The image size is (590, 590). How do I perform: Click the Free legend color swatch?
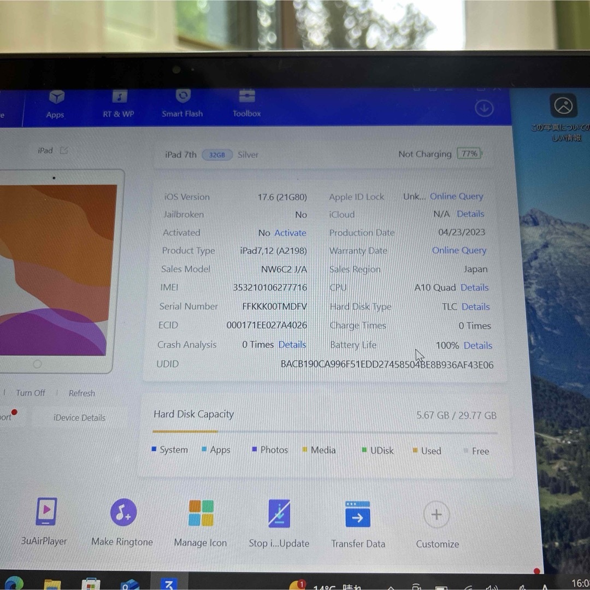click(466, 450)
